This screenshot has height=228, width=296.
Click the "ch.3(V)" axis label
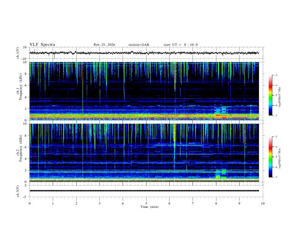[x=18, y=191]
